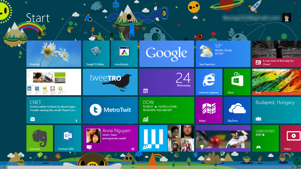Open the news tile about China's first lady
This screenshot has width=301, height=169.
point(277,54)
